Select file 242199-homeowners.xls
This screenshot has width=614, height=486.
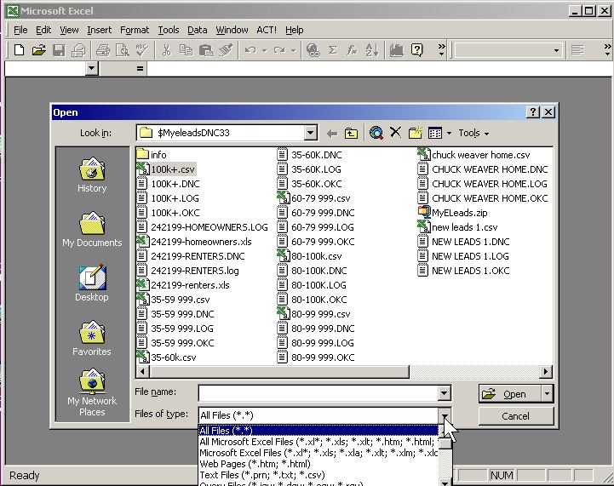point(194,242)
